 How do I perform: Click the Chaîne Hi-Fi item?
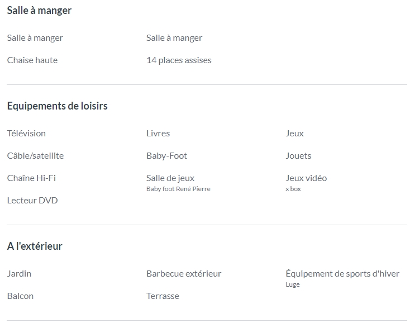pos(31,178)
